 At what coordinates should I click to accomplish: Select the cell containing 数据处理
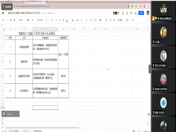coord(24,62)
